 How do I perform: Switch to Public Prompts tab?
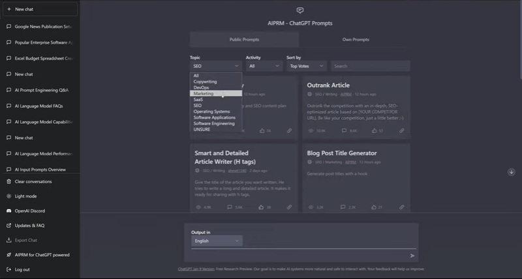coord(244,40)
